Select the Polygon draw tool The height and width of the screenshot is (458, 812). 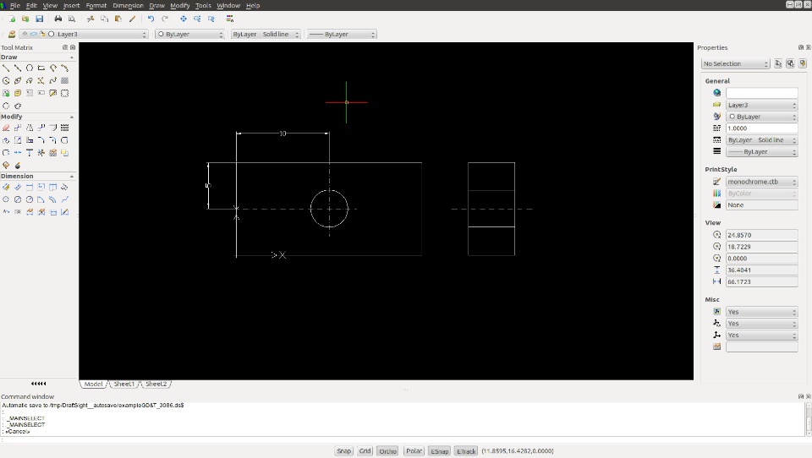point(30,68)
